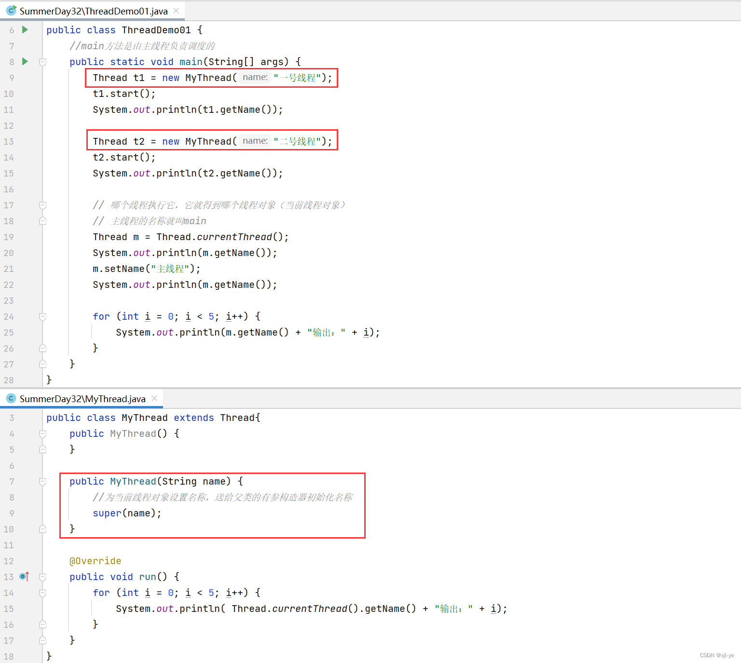Viewport: 741px width, 663px height.
Task: Click the name: parameter hint for 二号线程
Action: point(255,141)
